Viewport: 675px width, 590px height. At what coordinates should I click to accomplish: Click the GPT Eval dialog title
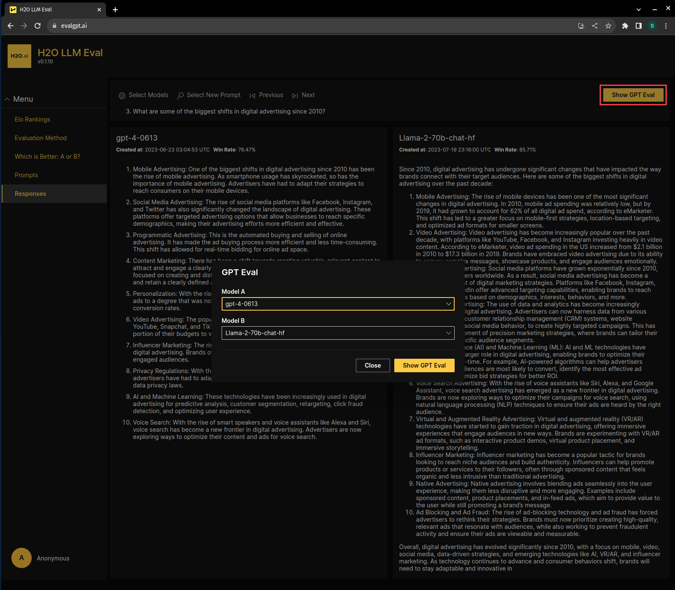240,273
